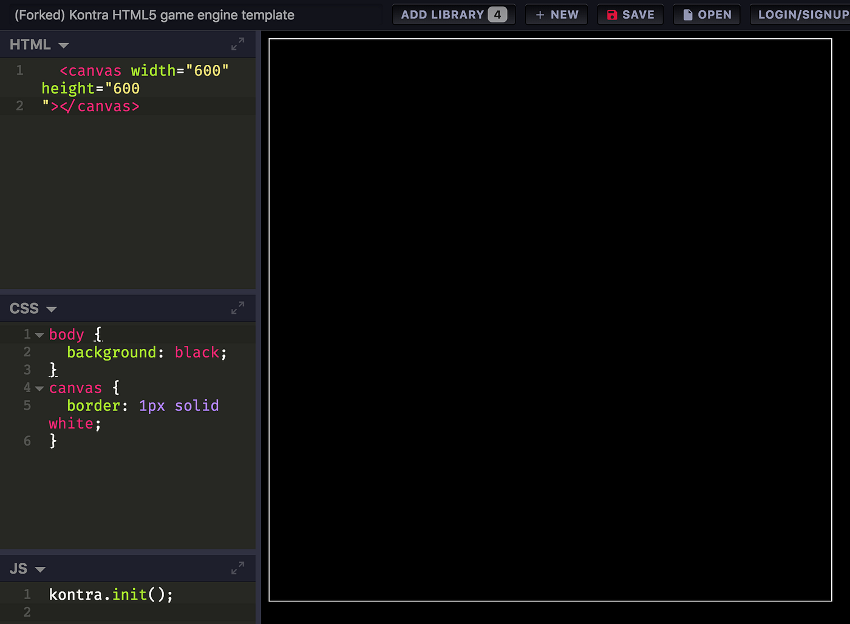Image resolution: width=850 pixels, height=624 pixels.
Task: Click the height="600 text in HTML
Action: click(x=90, y=89)
